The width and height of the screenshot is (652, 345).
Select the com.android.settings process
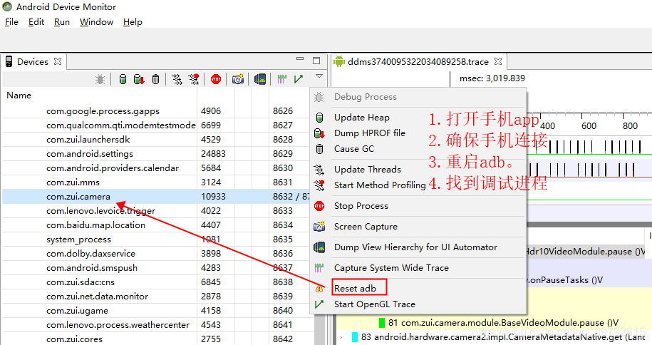[90, 154]
